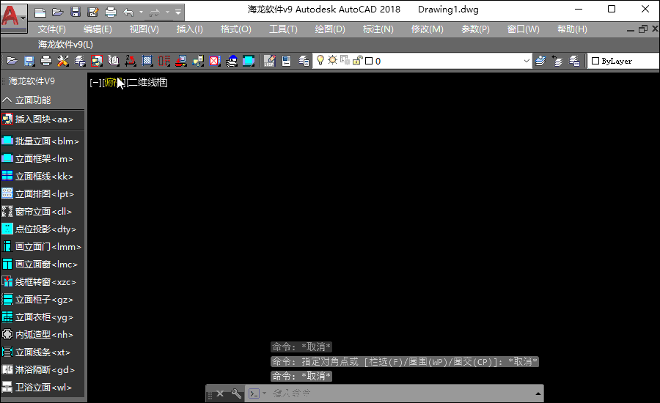Click the command line customize wrench icon
Viewport: 660px width, 403px height.
point(236,393)
